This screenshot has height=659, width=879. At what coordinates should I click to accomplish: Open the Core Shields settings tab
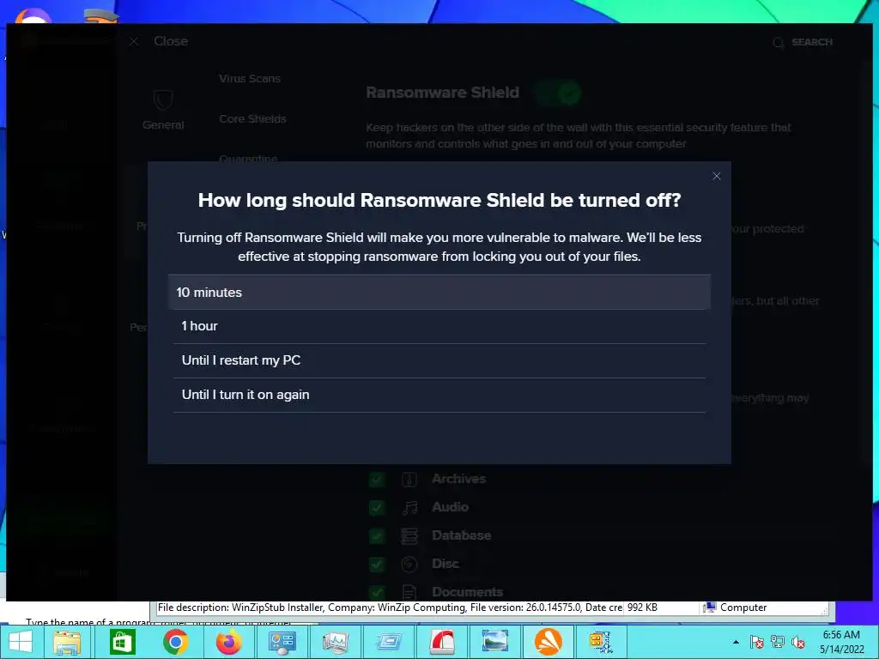point(253,118)
